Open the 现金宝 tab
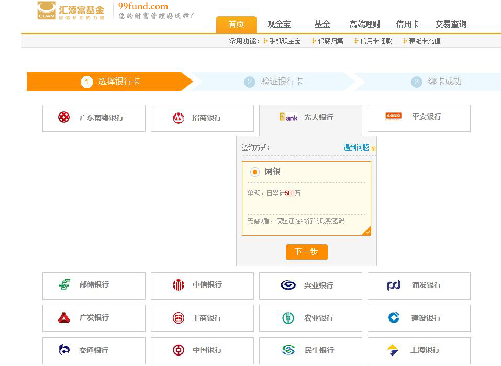This screenshot has height=366, width=501. coord(279,25)
